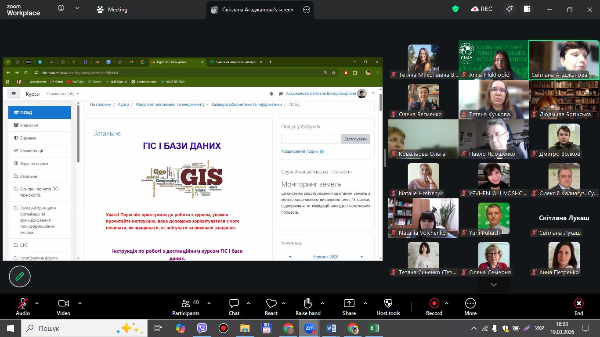Image resolution: width=600 pixels, height=337 pixels.
Task: Show more participants with down chevron
Action: click(494, 285)
